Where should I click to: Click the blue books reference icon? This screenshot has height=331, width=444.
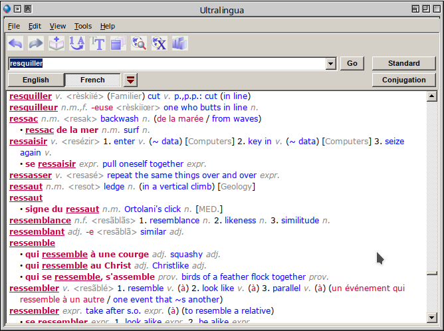pos(180,44)
